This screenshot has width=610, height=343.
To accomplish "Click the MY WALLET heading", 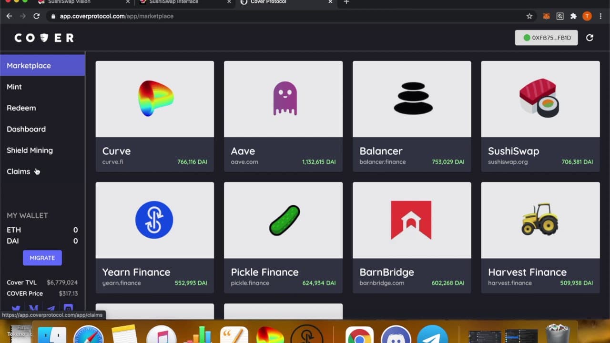I will [27, 215].
